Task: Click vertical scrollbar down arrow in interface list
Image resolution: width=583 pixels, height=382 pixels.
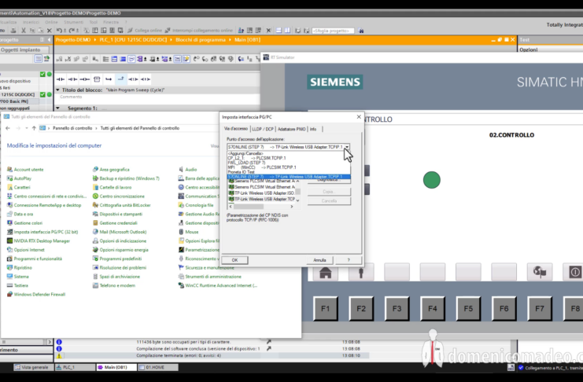Action: point(298,200)
